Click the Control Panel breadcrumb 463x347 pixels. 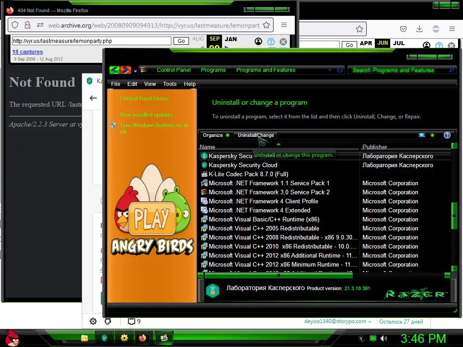tap(174, 70)
